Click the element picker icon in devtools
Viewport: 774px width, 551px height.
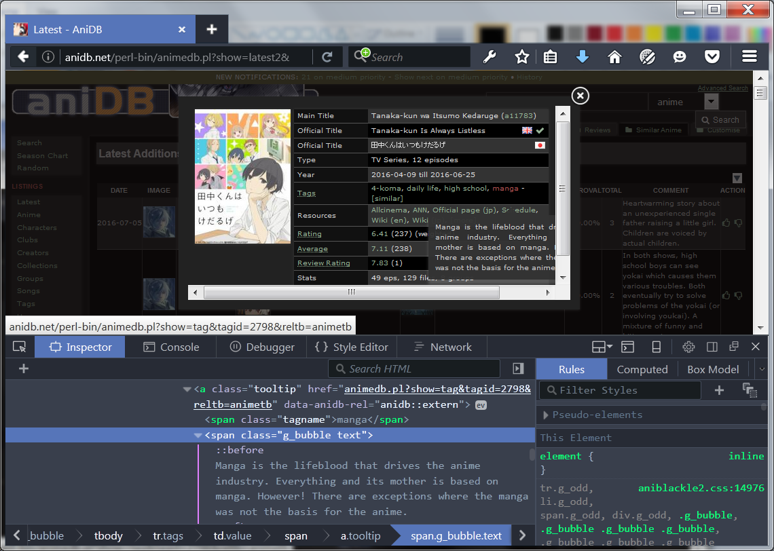(20, 347)
